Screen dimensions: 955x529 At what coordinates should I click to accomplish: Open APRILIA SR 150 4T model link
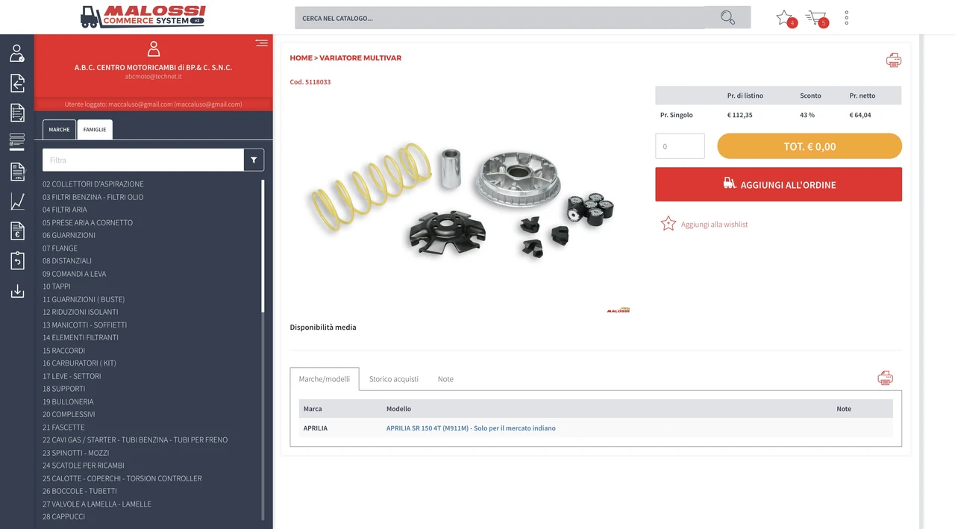point(471,428)
